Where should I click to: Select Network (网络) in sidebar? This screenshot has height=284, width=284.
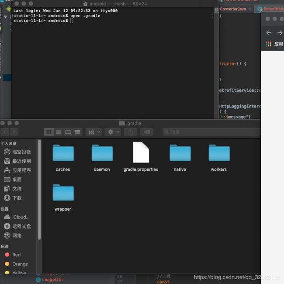[x=13, y=236]
